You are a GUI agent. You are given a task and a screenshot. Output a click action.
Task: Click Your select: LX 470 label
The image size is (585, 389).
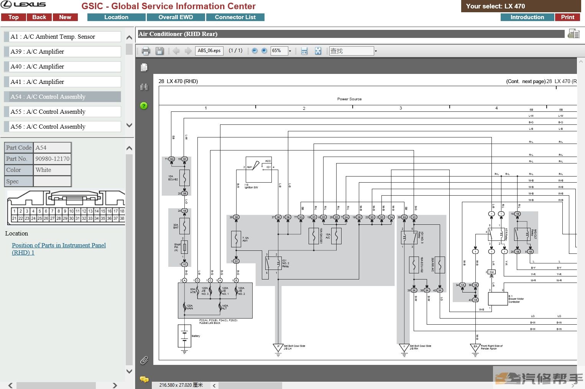click(495, 6)
